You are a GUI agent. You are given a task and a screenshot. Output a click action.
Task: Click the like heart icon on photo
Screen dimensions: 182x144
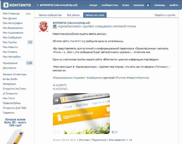tap(113, 132)
